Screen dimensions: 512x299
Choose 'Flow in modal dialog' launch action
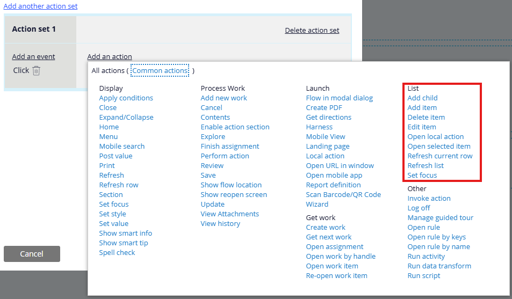339,98
